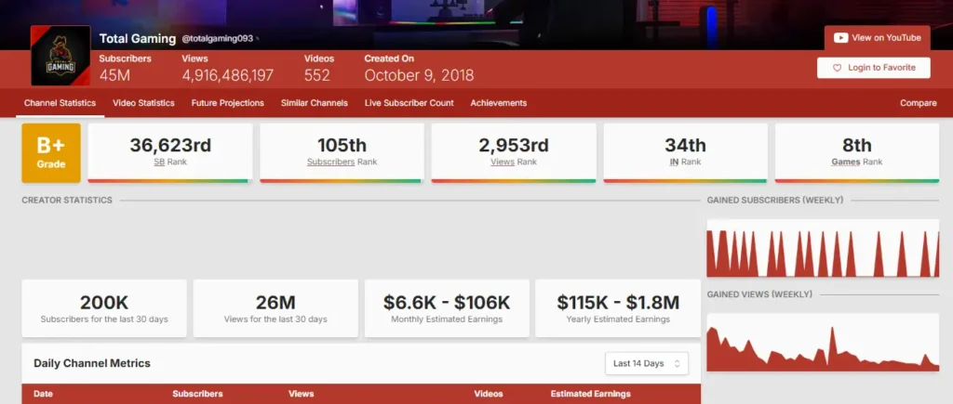Viewport: 953px width, 404px height.
Task: Click the heart icon in Login to Favorite
Action: [x=837, y=68]
